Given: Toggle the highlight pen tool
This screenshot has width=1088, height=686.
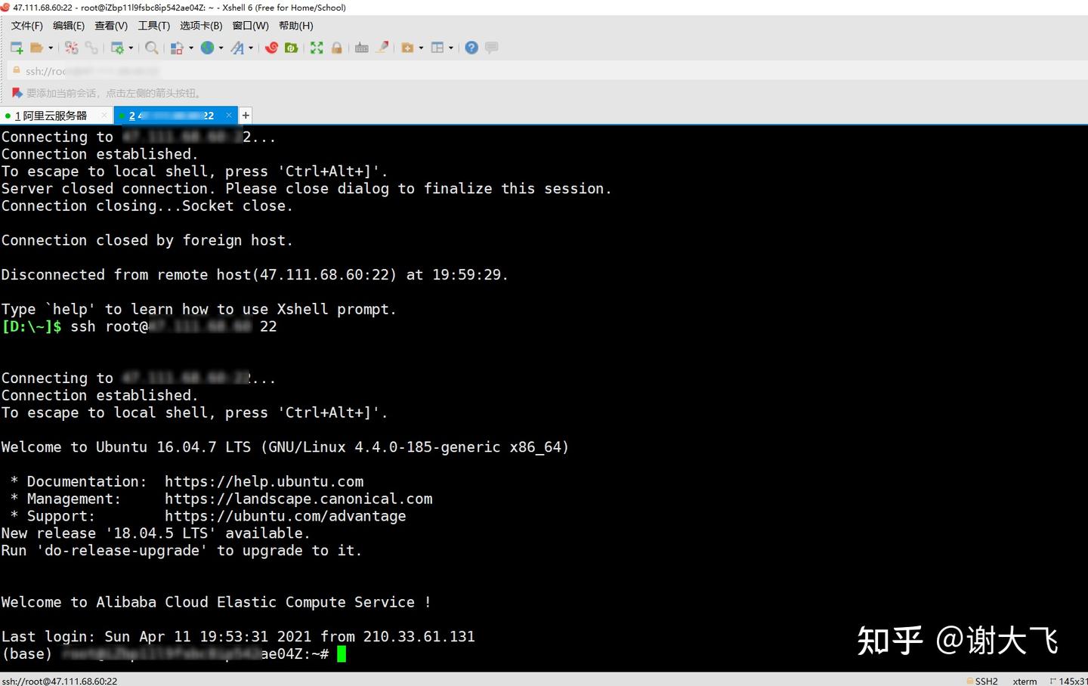Looking at the screenshot, I should coord(382,47).
